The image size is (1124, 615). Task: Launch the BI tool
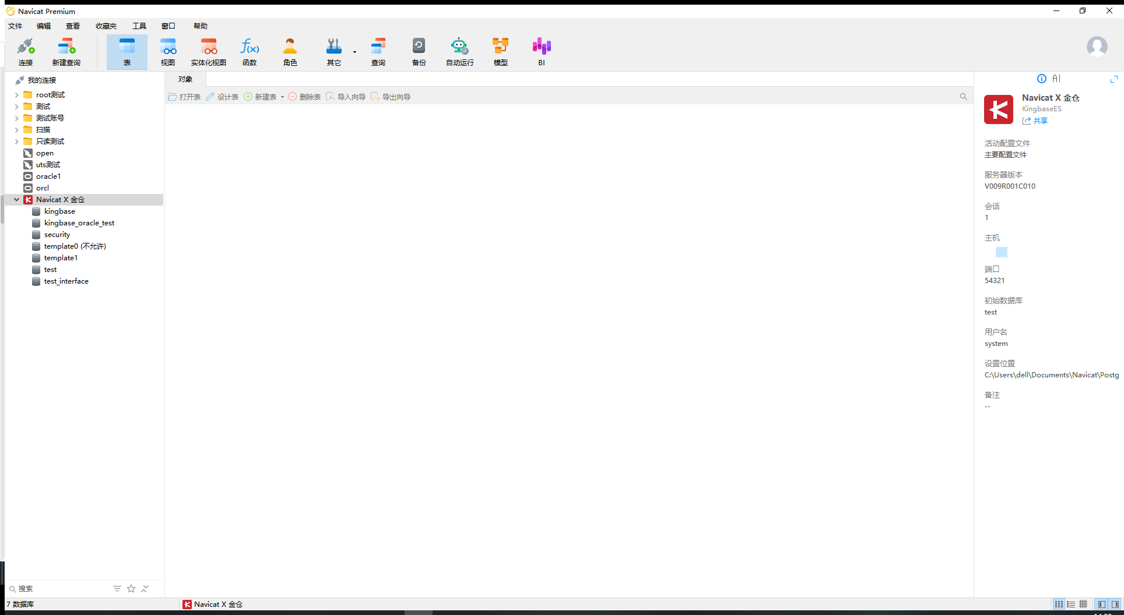pos(542,52)
